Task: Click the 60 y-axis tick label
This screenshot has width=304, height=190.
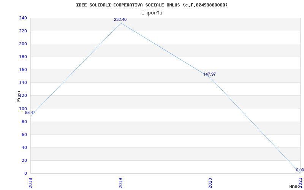Action: point(24,135)
